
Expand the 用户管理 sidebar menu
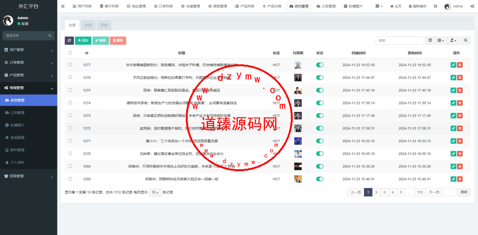[x=28, y=49]
